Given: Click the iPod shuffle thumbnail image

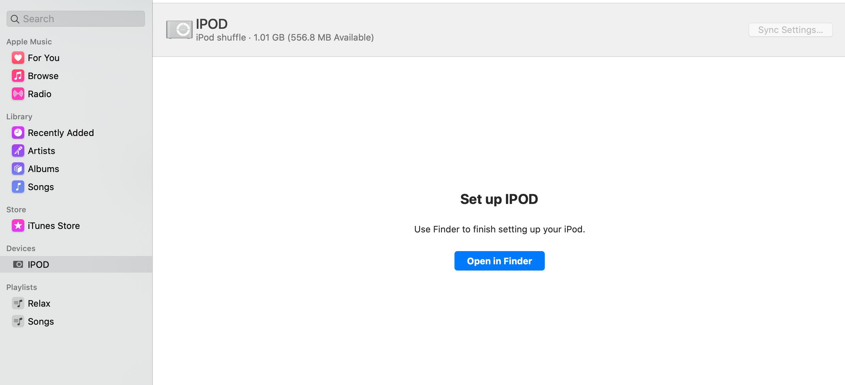Looking at the screenshot, I should click(179, 29).
